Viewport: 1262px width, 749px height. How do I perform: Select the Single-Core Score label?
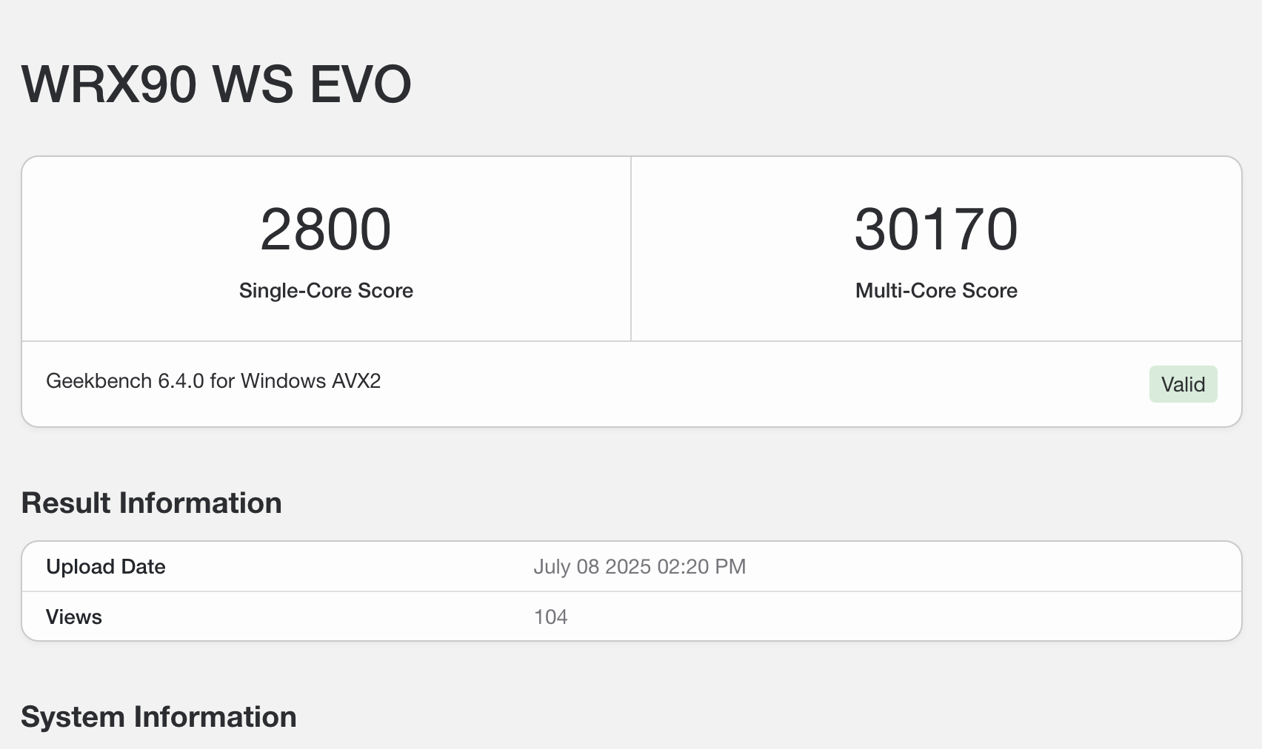(x=326, y=290)
